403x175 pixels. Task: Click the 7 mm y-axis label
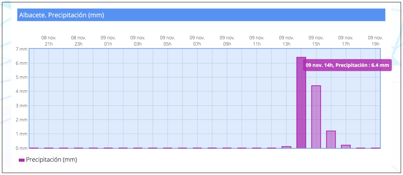[x=21, y=49]
